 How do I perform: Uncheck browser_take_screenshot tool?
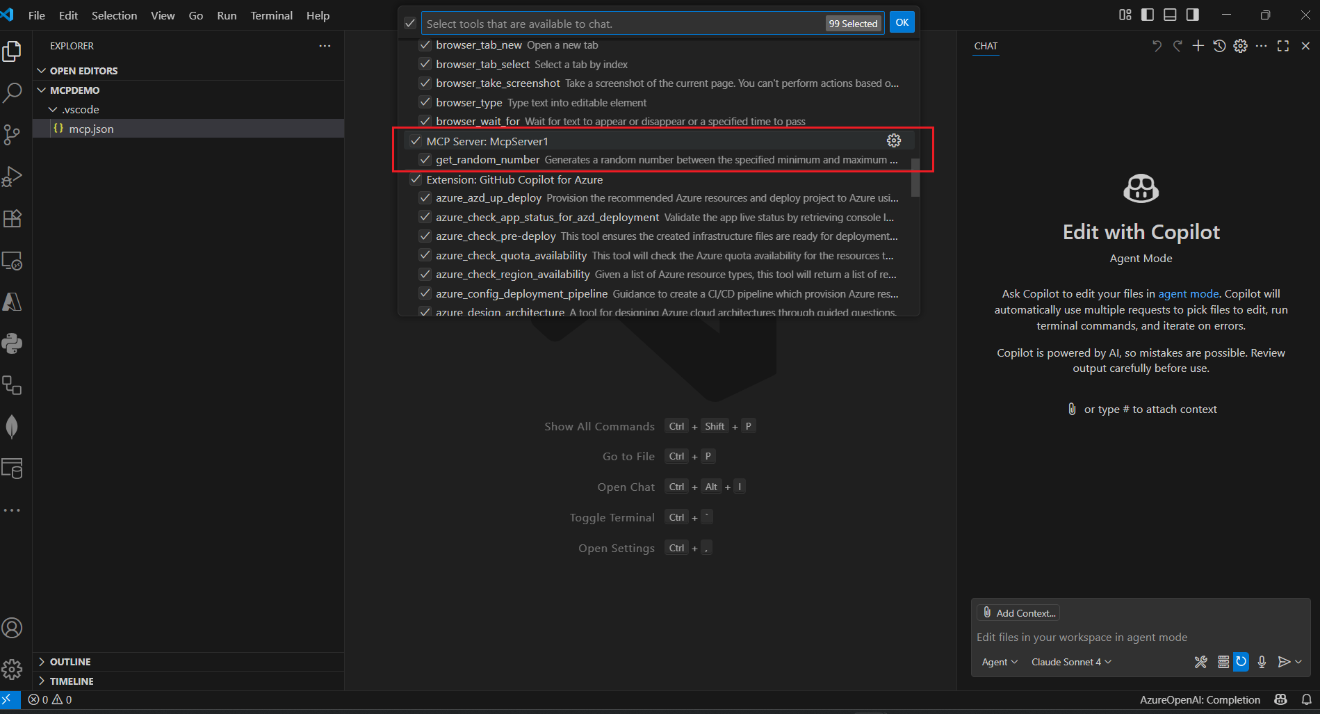425,83
